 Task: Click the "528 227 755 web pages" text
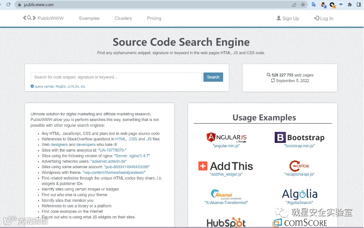292,75
